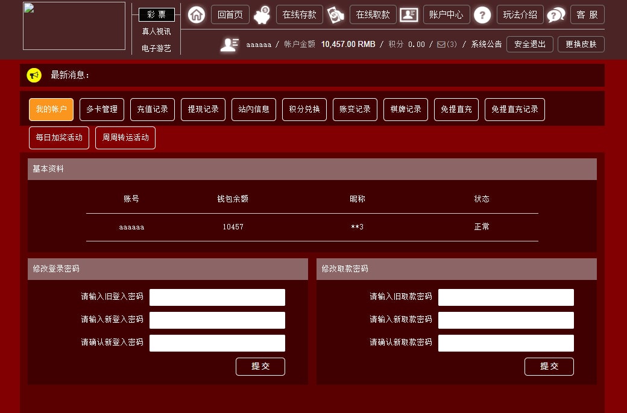Select the 彩票 category menu item

[x=156, y=15]
